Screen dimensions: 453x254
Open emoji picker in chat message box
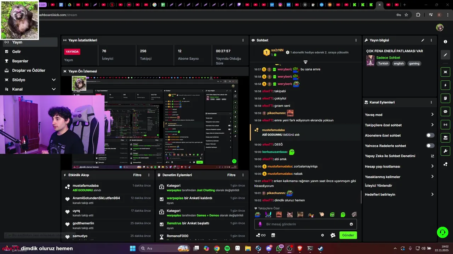(351, 224)
